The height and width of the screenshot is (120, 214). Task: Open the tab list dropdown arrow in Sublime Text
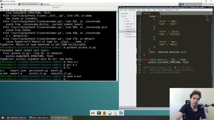click(211, 13)
